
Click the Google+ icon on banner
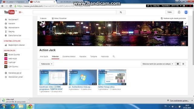pos(183,44)
